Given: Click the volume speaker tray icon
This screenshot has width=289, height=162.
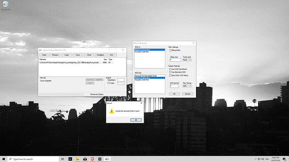Looking at the screenshot, I should pyautogui.click(x=263, y=159).
